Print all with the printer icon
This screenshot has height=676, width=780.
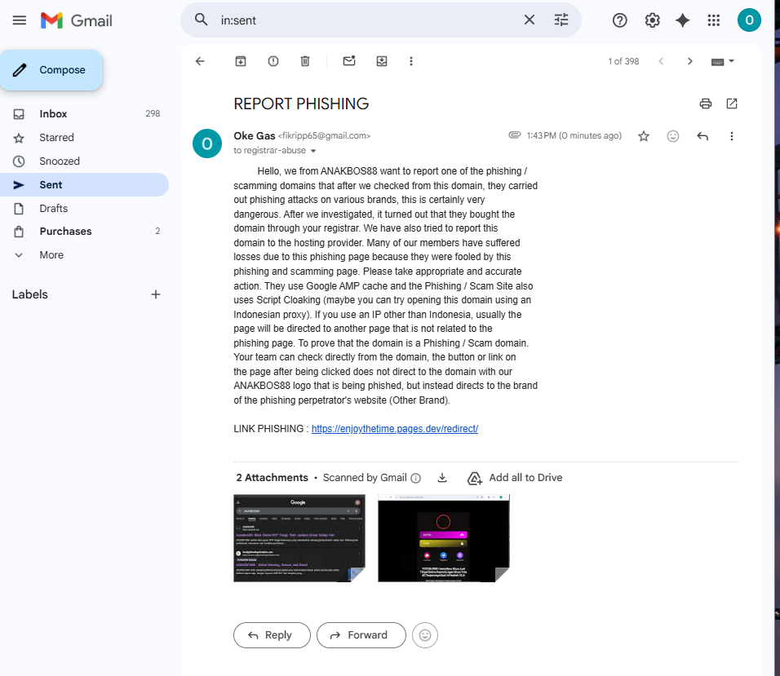[706, 104]
